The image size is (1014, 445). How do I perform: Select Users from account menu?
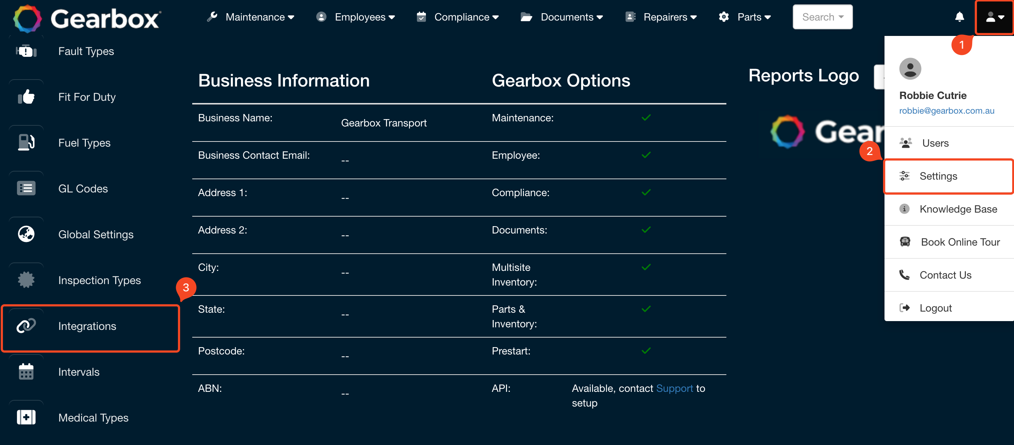pyautogui.click(x=949, y=143)
